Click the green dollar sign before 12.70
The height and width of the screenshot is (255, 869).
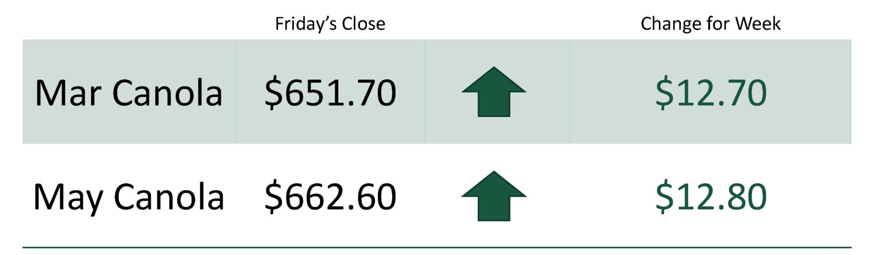[x=664, y=93]
